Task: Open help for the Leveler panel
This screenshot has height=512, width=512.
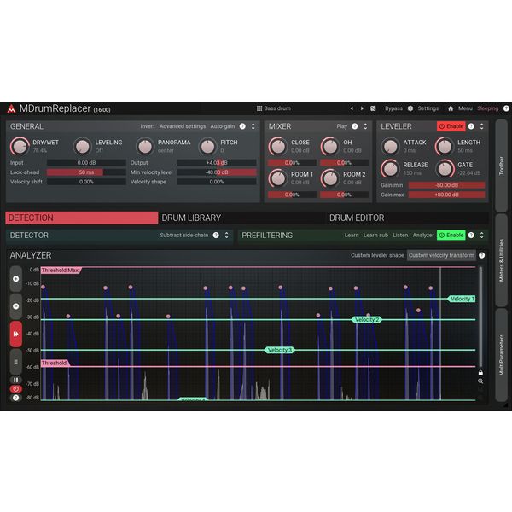Action: 471,126
